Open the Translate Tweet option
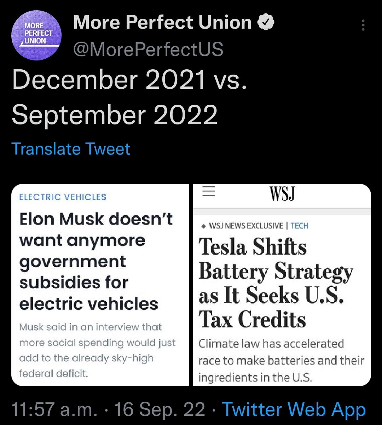The height and width of the screenshot is (425, 382). (70, 149)
